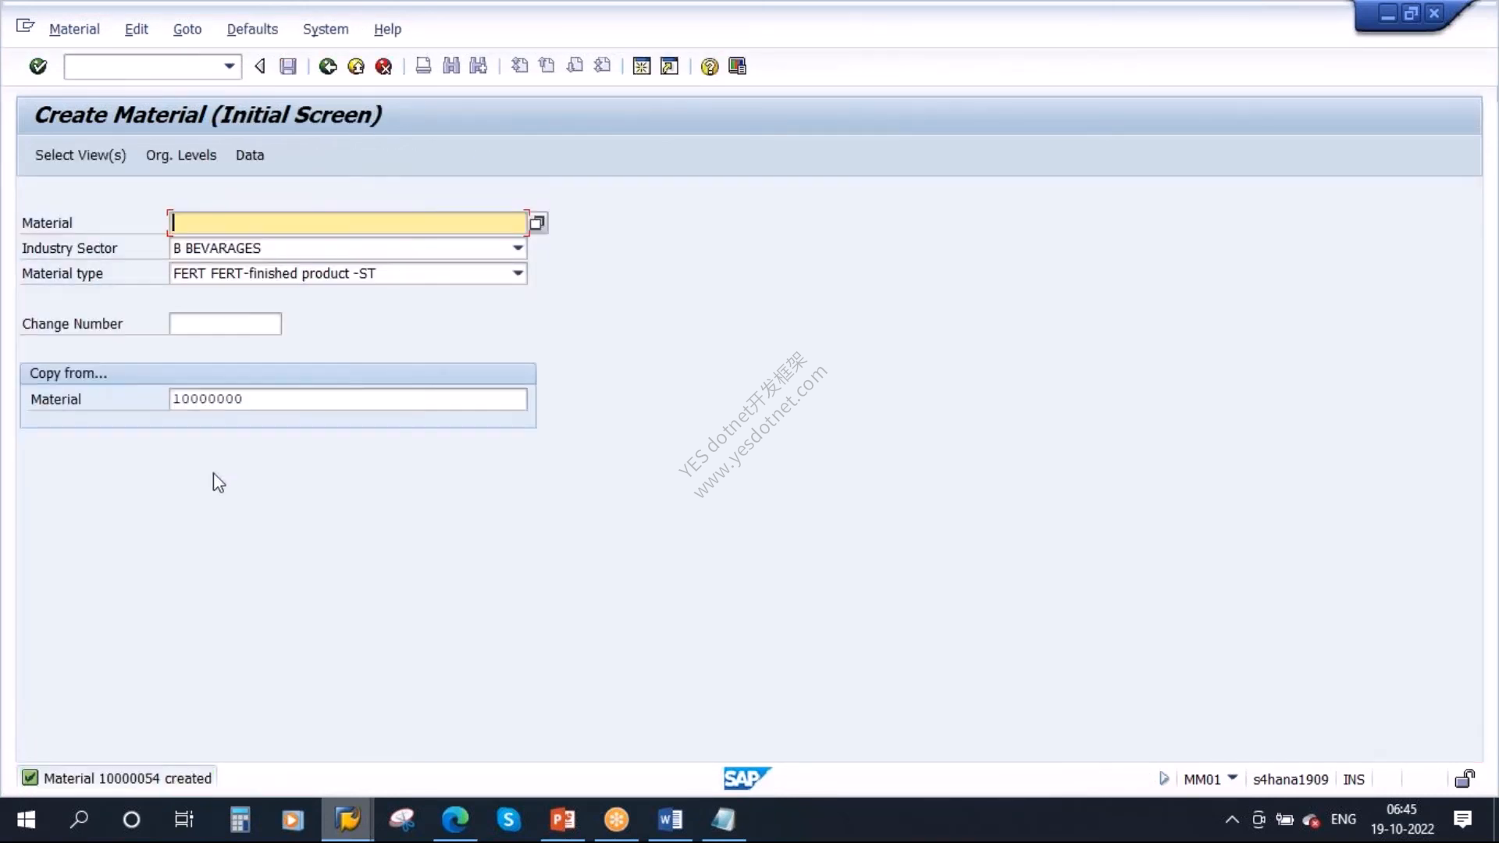Collapse the command field with triangle icon
The width and height of the screenshot is (1499, 843).
point(260,66)
